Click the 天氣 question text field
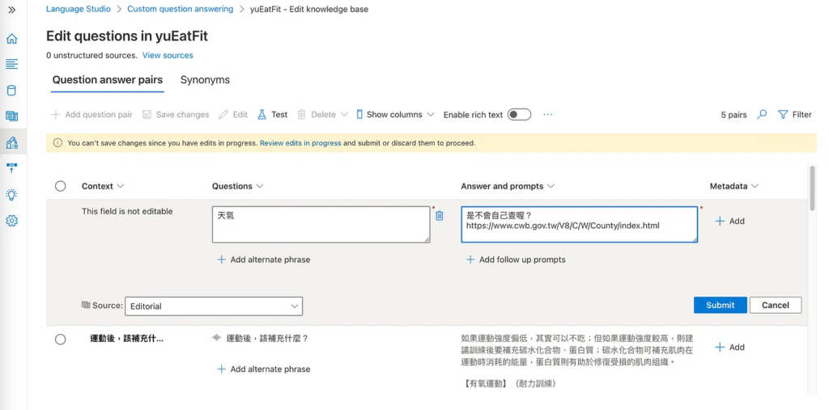Viewport: 829px width, 410px height. point(321,224)
